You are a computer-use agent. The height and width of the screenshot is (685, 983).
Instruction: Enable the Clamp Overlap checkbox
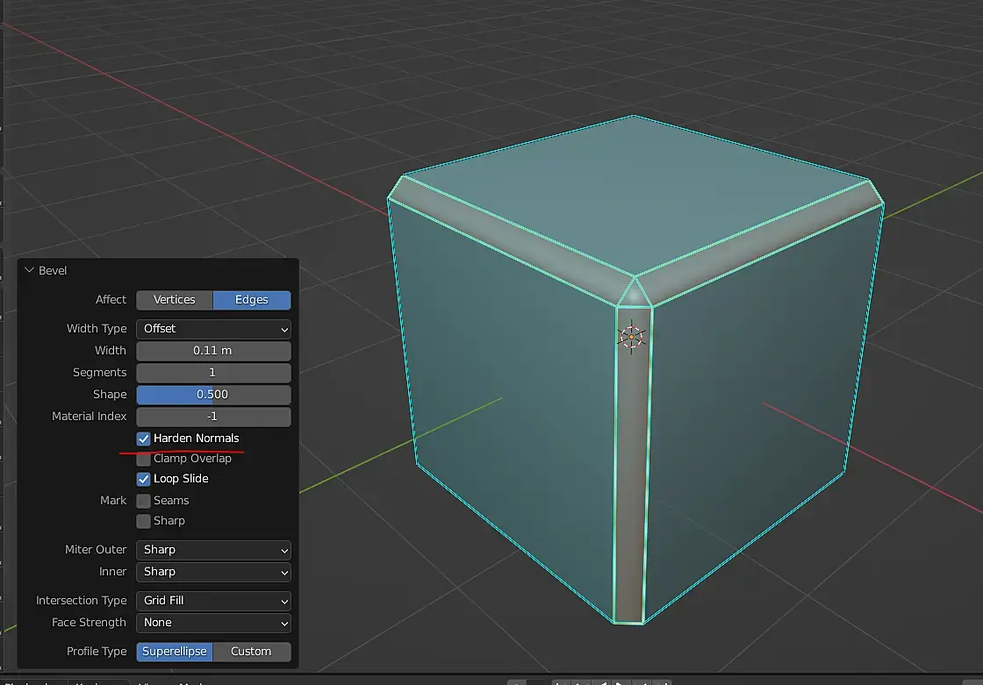click(144, 459)
